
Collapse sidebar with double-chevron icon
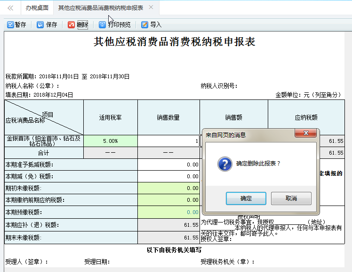point(10,8)
